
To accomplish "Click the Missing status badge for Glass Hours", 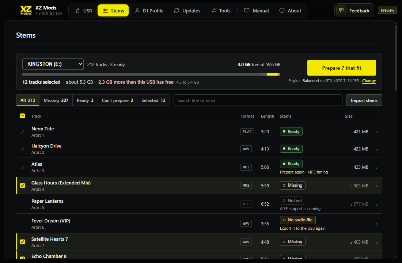I will pos(292,185).
